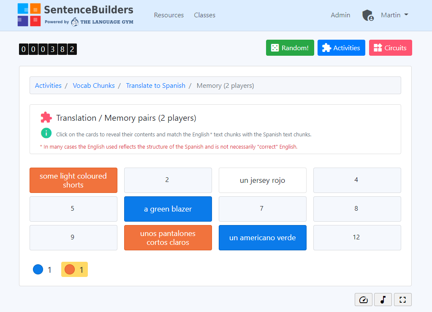This screenshot has width=432, height=312.
Task: Open the Circuits pink button
Action: pyautogui.click(x=390, y=48)
